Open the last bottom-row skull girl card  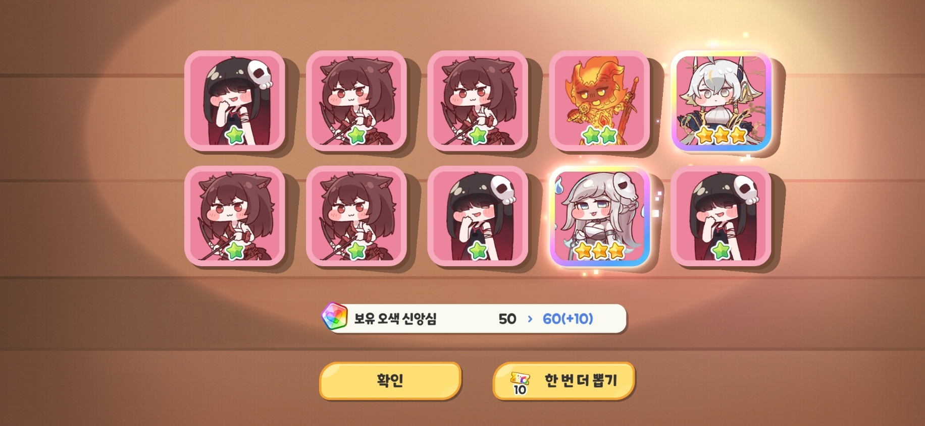[x=721, y=216]
